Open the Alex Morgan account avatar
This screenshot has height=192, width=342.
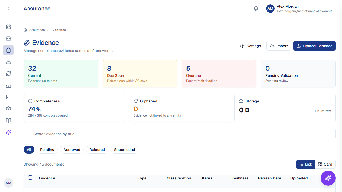click(x=270, y=9)
